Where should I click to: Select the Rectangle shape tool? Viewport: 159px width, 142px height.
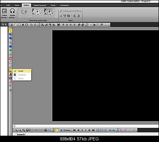pos(10,47)
